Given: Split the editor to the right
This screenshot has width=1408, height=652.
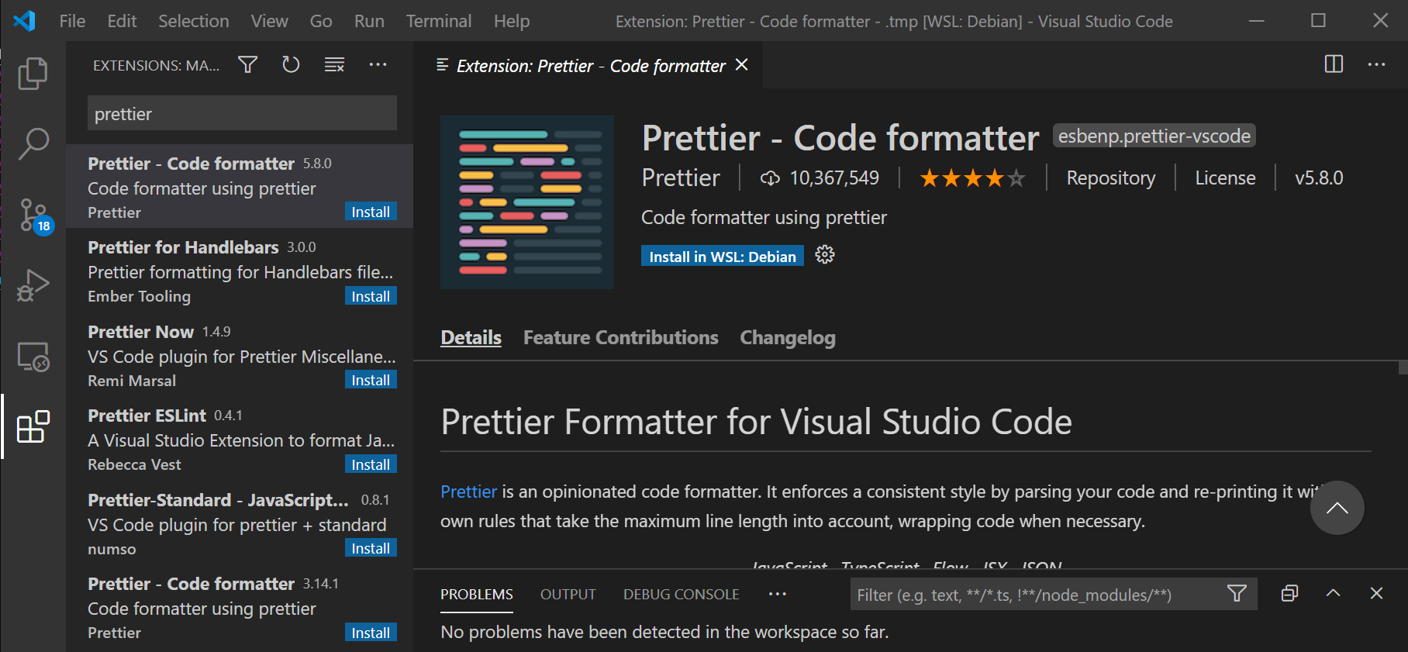Looking at the screenshot, I should (x=1334, y=64).
